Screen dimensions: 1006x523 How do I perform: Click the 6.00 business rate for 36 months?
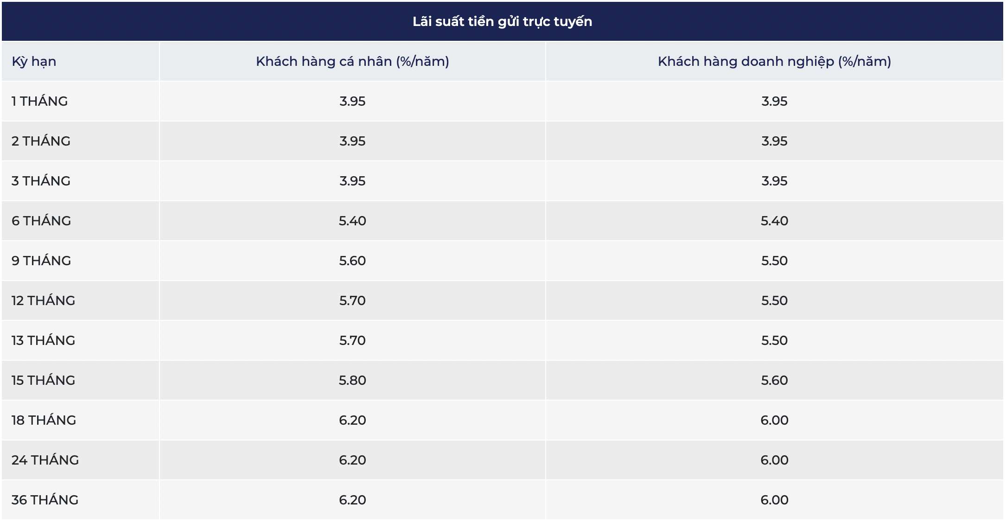coord(774,500)
